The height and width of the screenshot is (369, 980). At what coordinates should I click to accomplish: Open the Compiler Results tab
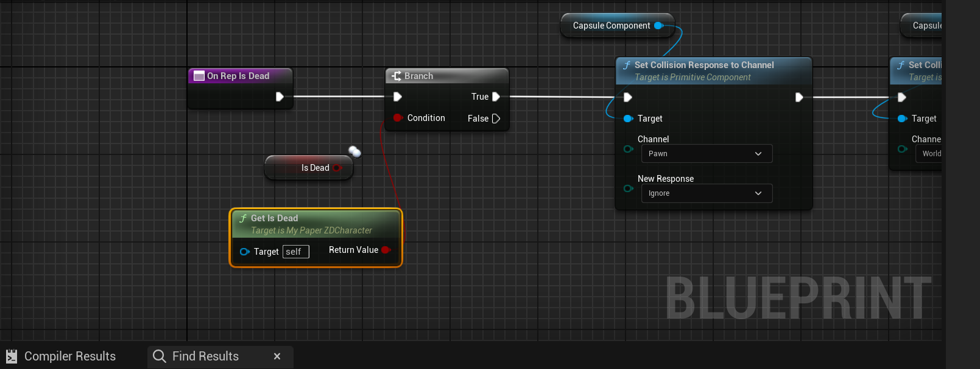pyautogui.click(x=61, y=356)
